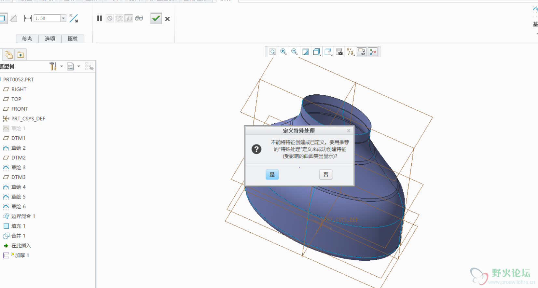
Task: Click the 在此插入 insert marker
Action: [21, 245]
